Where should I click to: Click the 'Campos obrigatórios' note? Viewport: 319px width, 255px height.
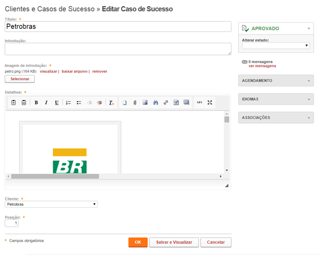pyautogui.click(x=27, y=241)
